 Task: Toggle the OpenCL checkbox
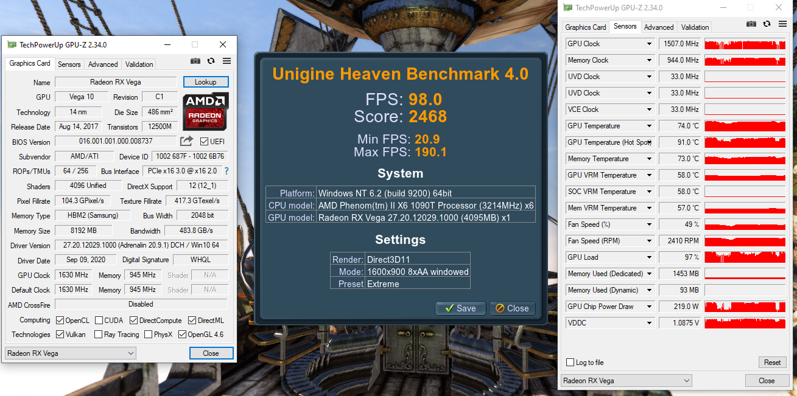point(60,320)
